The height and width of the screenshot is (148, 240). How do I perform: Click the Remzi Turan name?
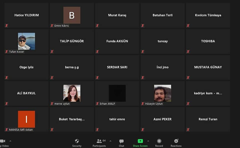[x=208, y=119]
